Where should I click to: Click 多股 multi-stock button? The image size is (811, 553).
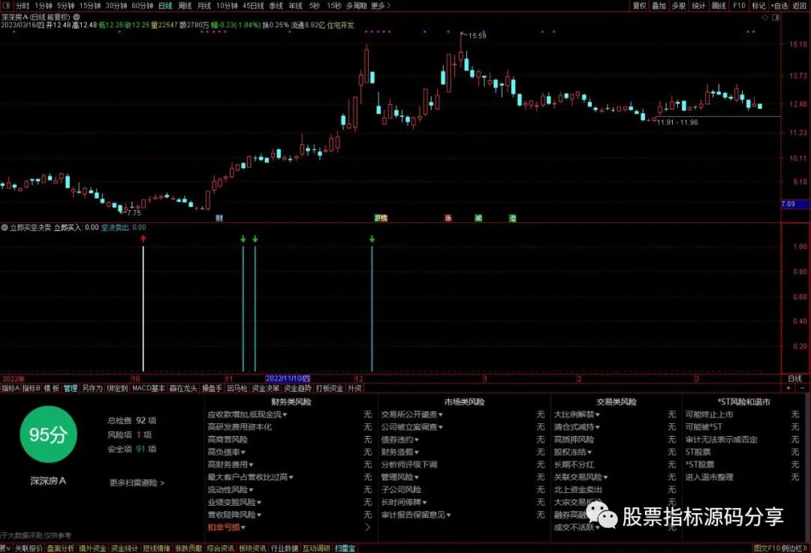coord(679,6)
